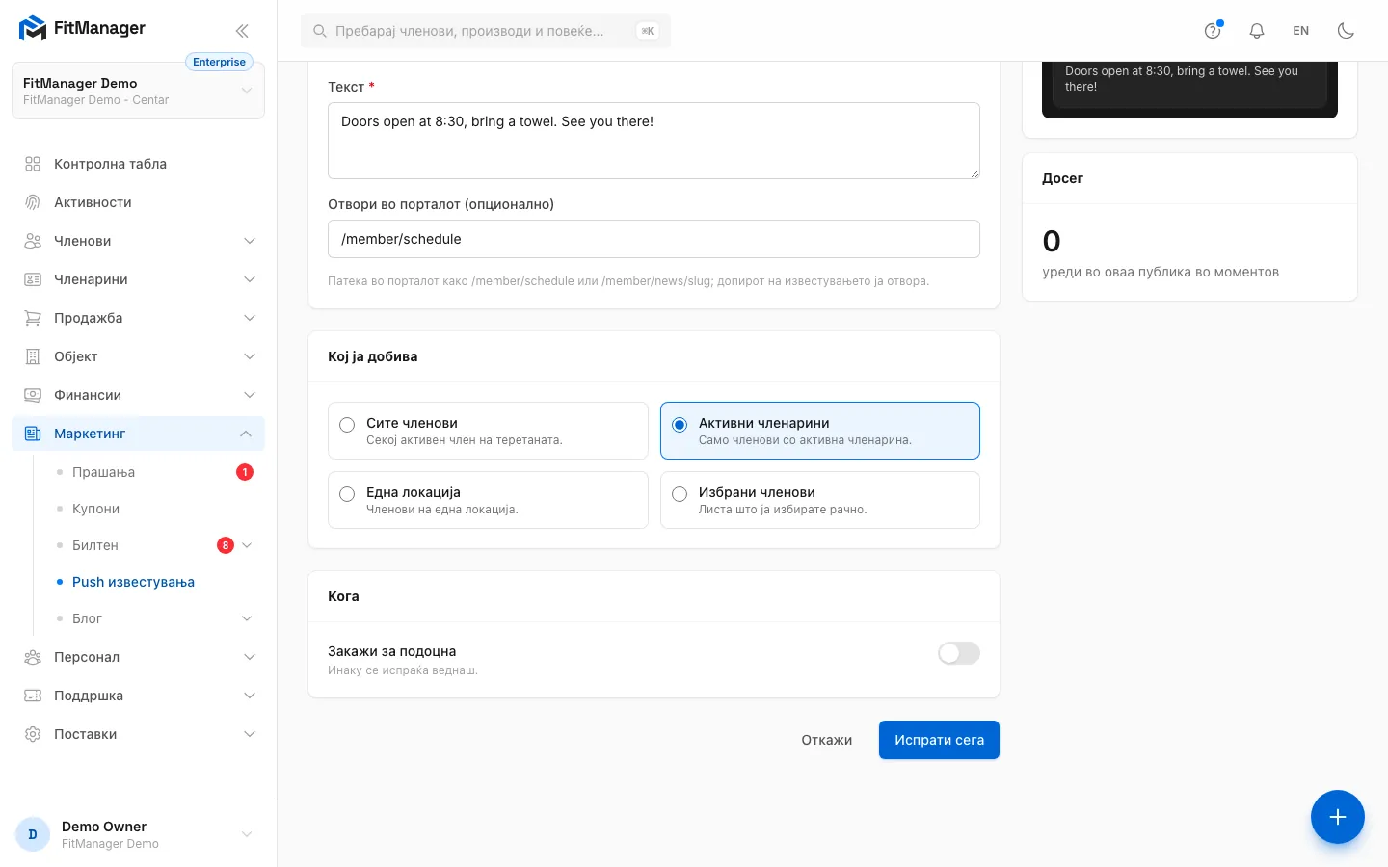The height and width of the screenshot is (867, 1388).
Task: Select the Сите членови radio option
Action: (x=347, y=425)
